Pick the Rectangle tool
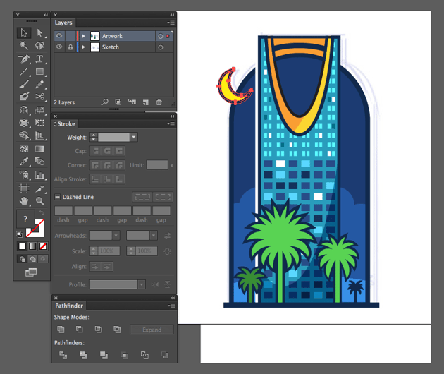Viewport: 444px width, 374px height. pos(39,72)
